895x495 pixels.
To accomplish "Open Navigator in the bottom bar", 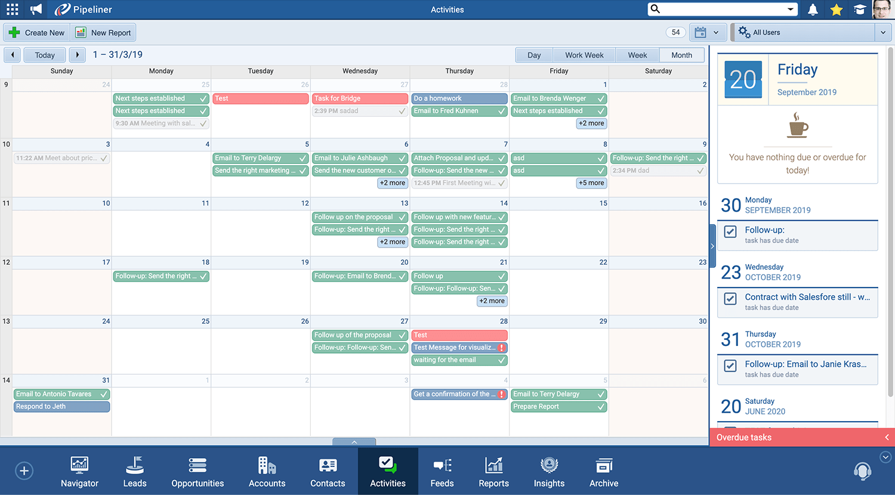I will coord(79,472).
